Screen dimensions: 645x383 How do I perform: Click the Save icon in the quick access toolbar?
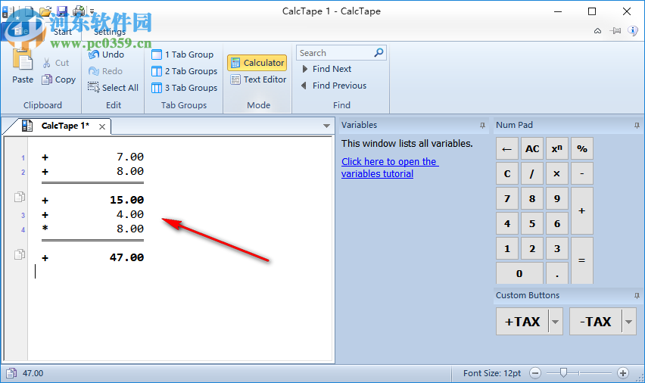pyautogui.click(x=62, y=11)
